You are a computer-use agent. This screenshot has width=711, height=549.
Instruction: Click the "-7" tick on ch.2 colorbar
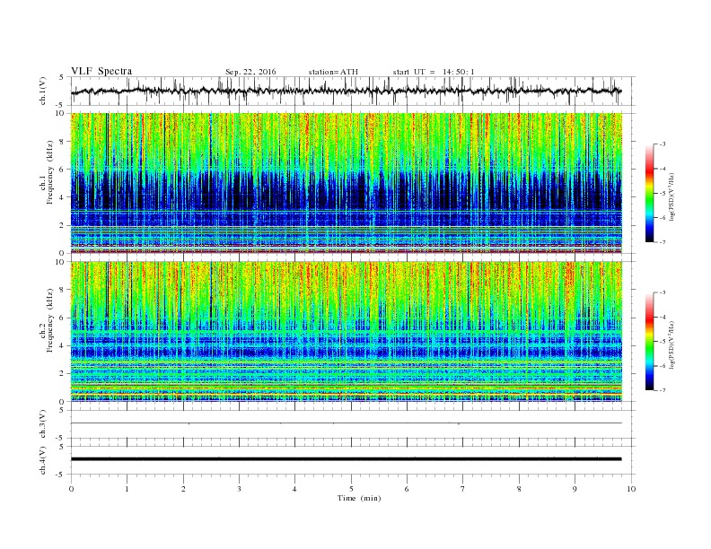(662, 390)
